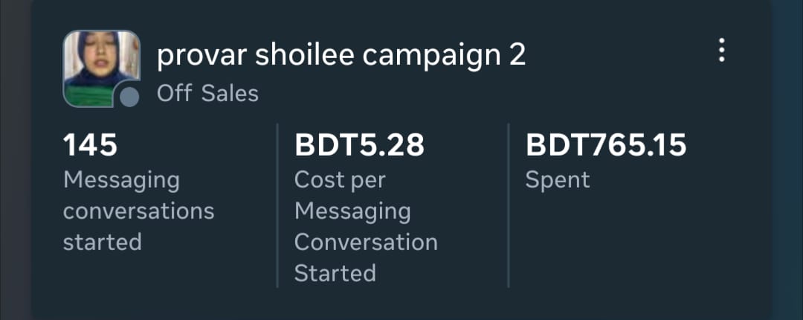Click 'conversations' text in first metric
Image resolution: width=803 pixels, height=320 pixels.
pos(139,211)
